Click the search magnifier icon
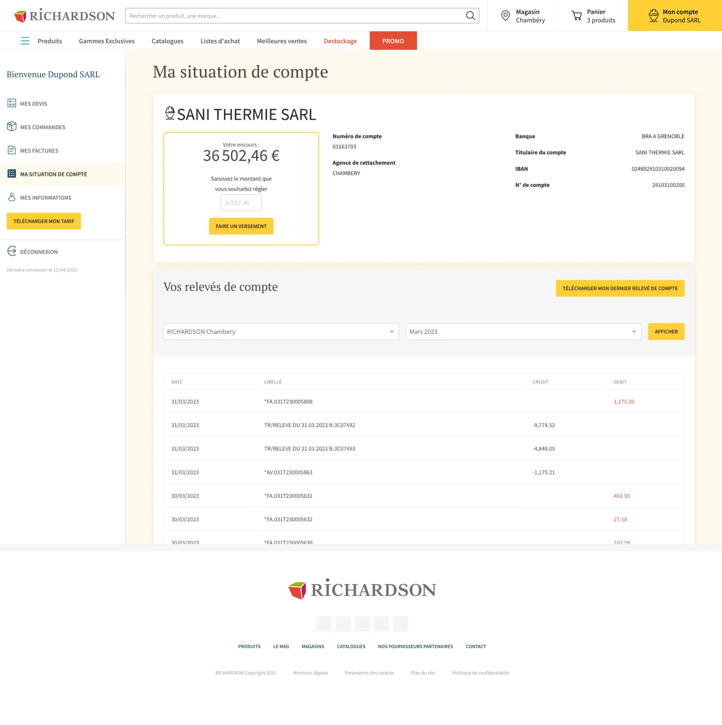The image size is (722, 725). 470,16
